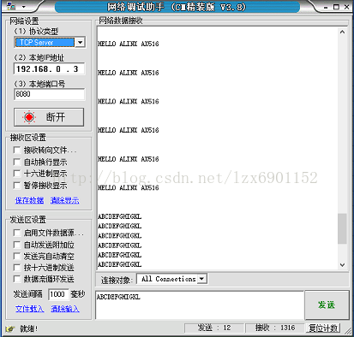Click the first HELLO ALINX AX516 line
Screen dimensions: 354x337
(129, 44)
